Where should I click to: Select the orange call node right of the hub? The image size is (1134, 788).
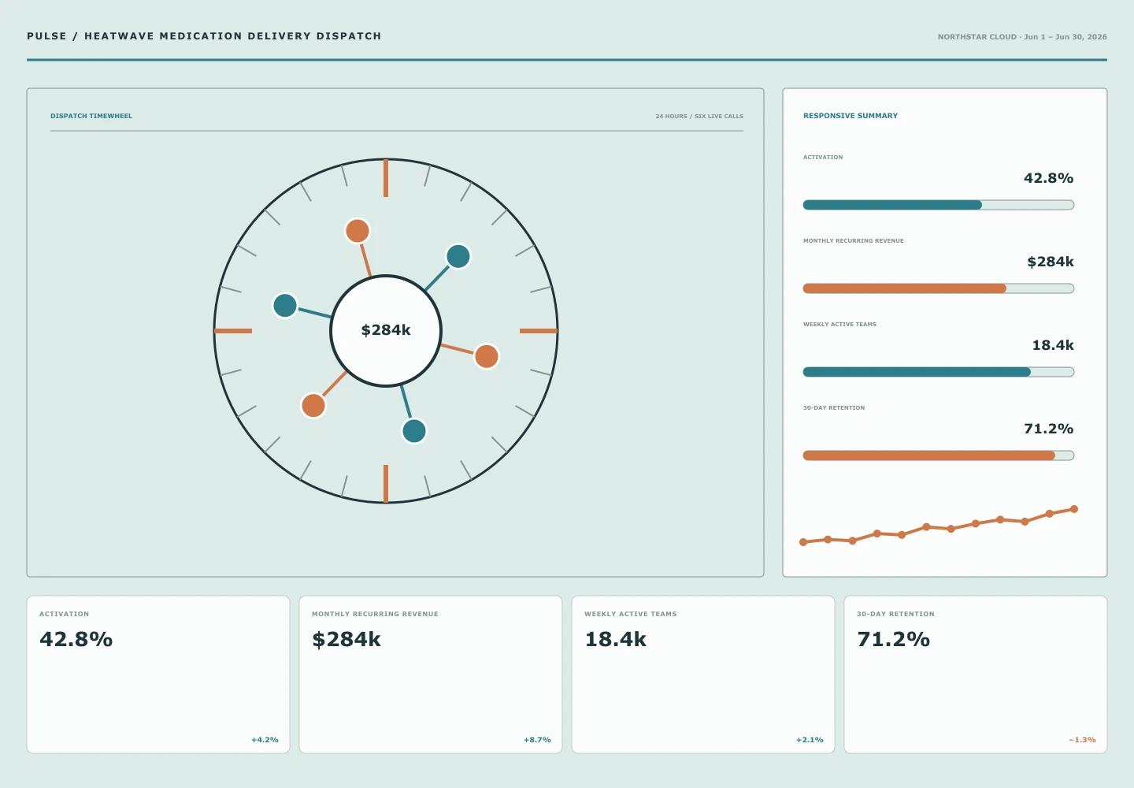click(487, 356)
